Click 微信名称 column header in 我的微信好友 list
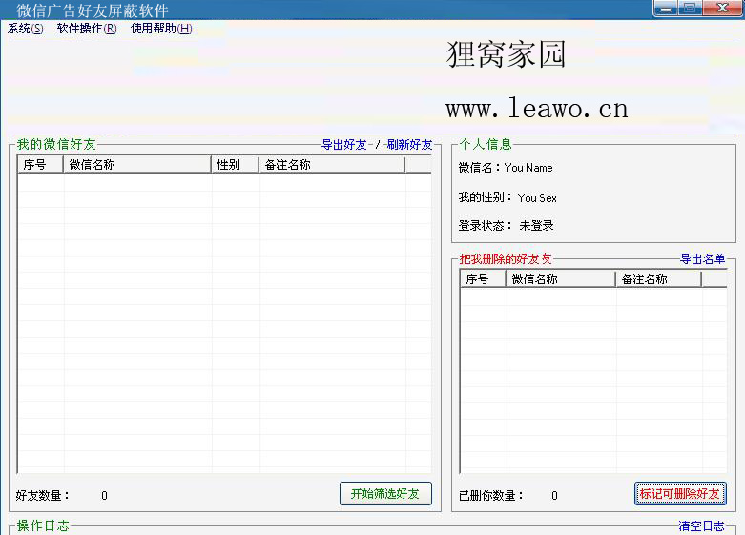Image resolution: width=745 pixels, height=535 pixels. (137, 165)
